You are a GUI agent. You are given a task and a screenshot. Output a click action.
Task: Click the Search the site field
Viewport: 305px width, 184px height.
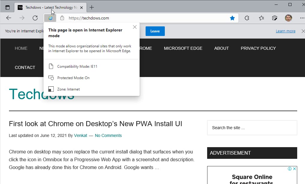252,128
